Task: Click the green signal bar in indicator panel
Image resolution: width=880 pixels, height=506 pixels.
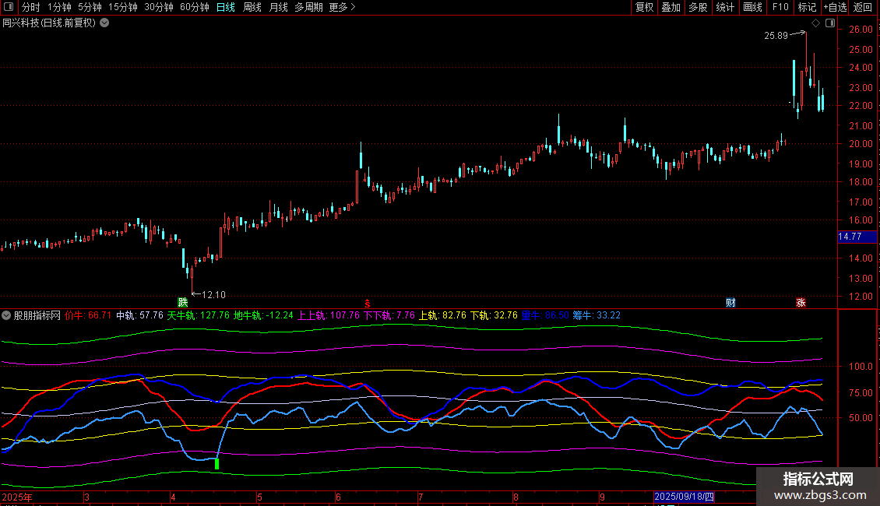Action: [216, 464]
